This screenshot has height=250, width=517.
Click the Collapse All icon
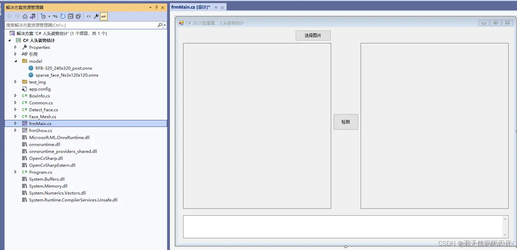(71, 16)
